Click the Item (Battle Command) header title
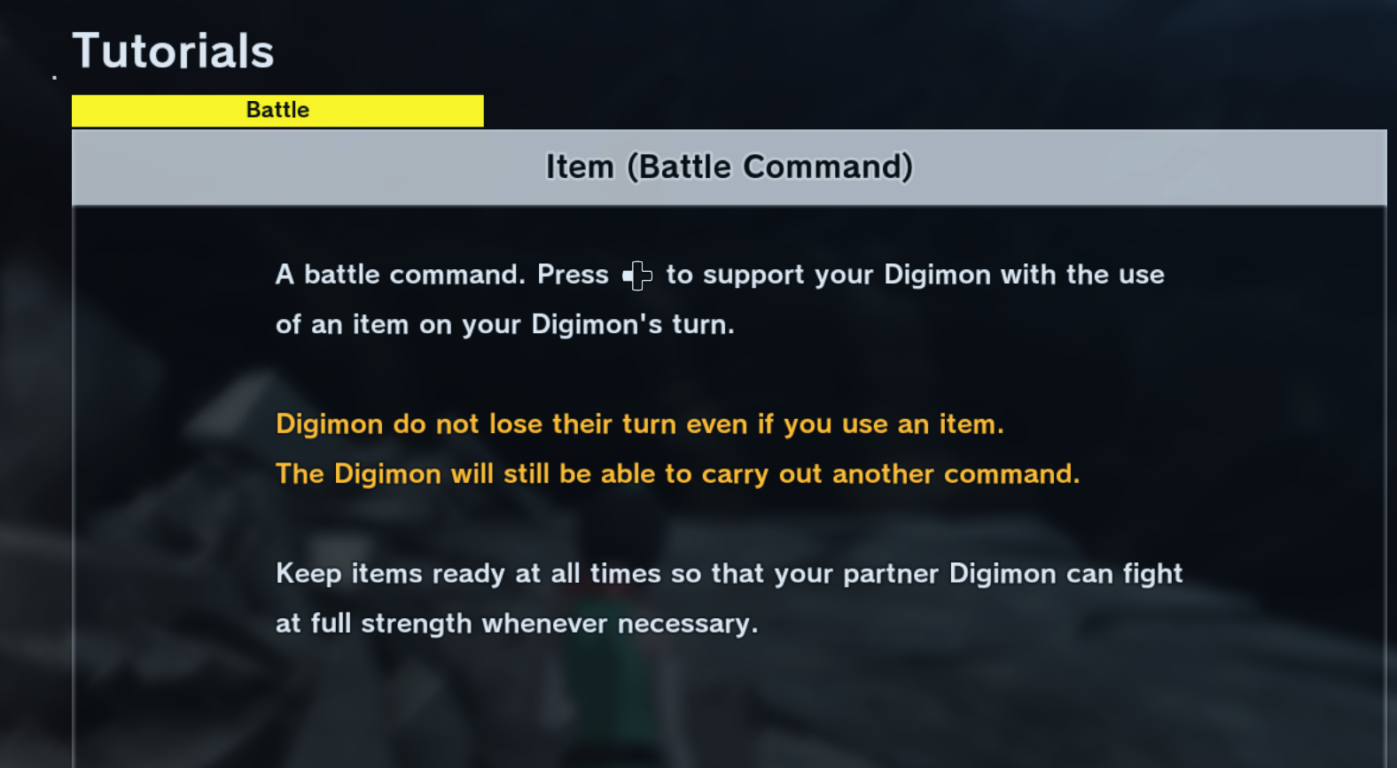 tap(729, 167)
